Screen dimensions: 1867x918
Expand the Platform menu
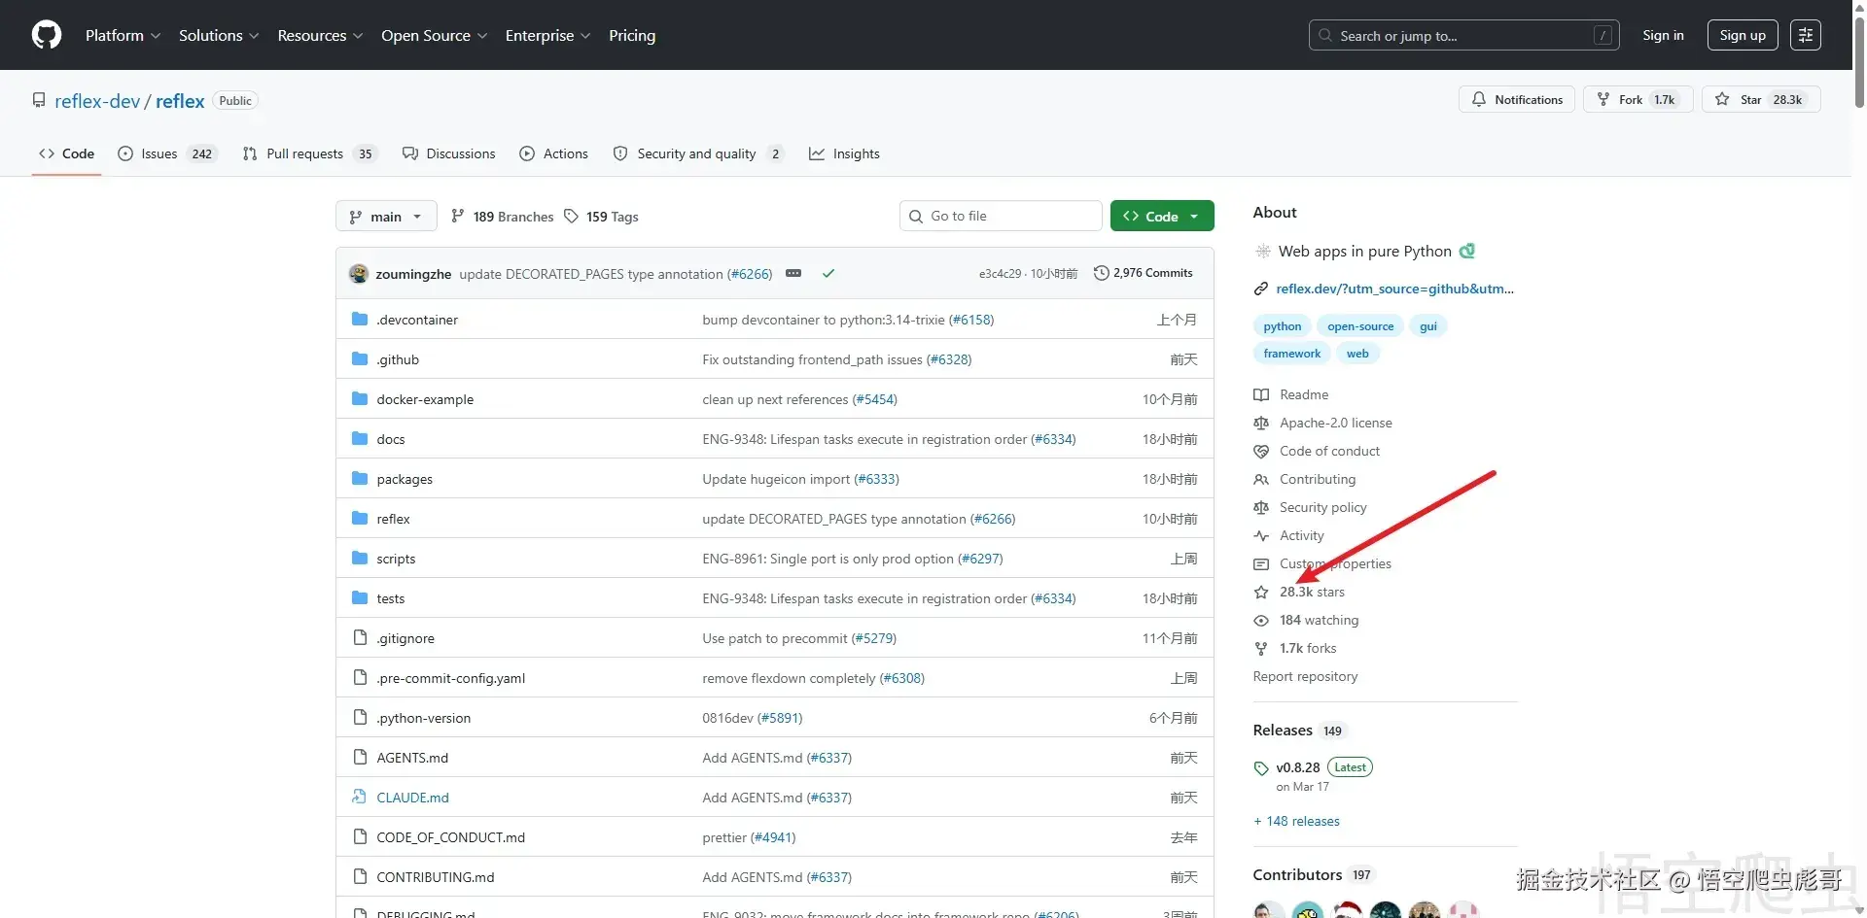[x=123, y=35]
